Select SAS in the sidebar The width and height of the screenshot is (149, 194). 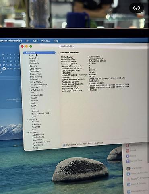pos(33,103)
